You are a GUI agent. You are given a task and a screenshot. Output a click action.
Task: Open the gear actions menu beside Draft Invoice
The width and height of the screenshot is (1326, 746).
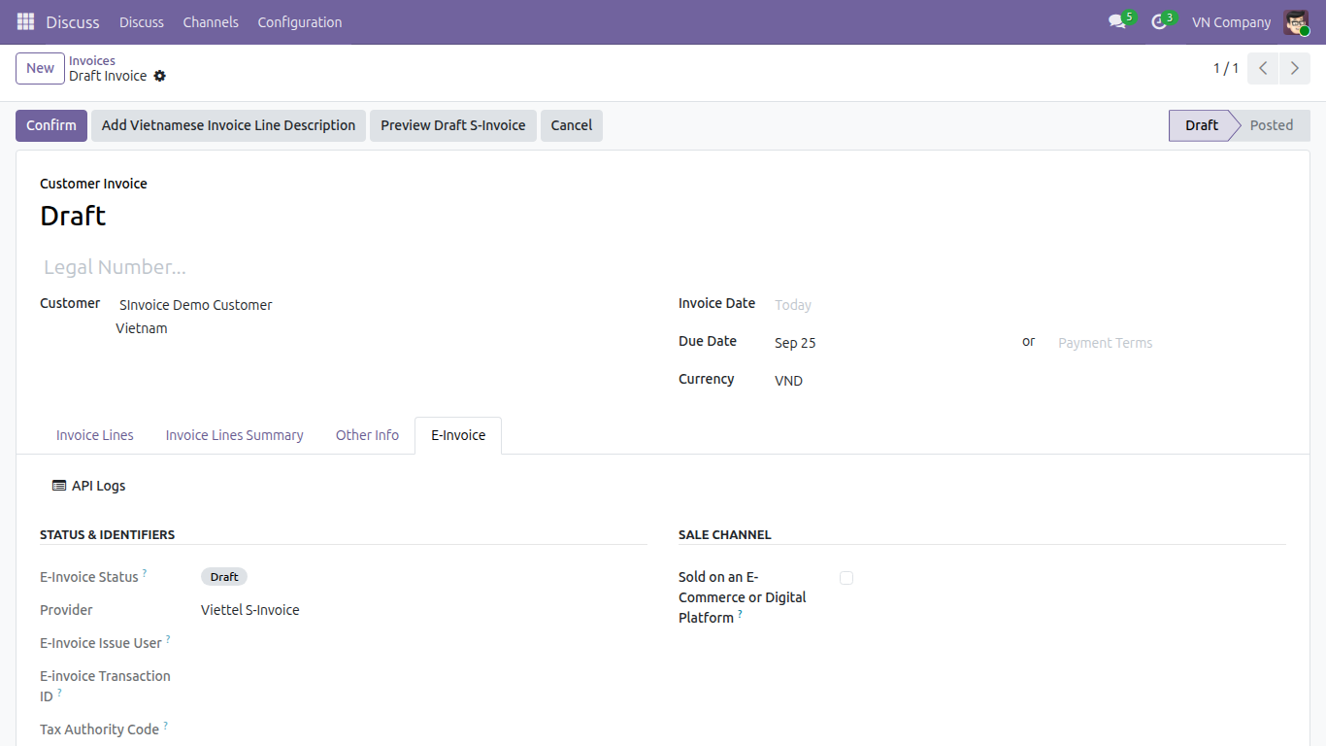[x=160, y=76]
